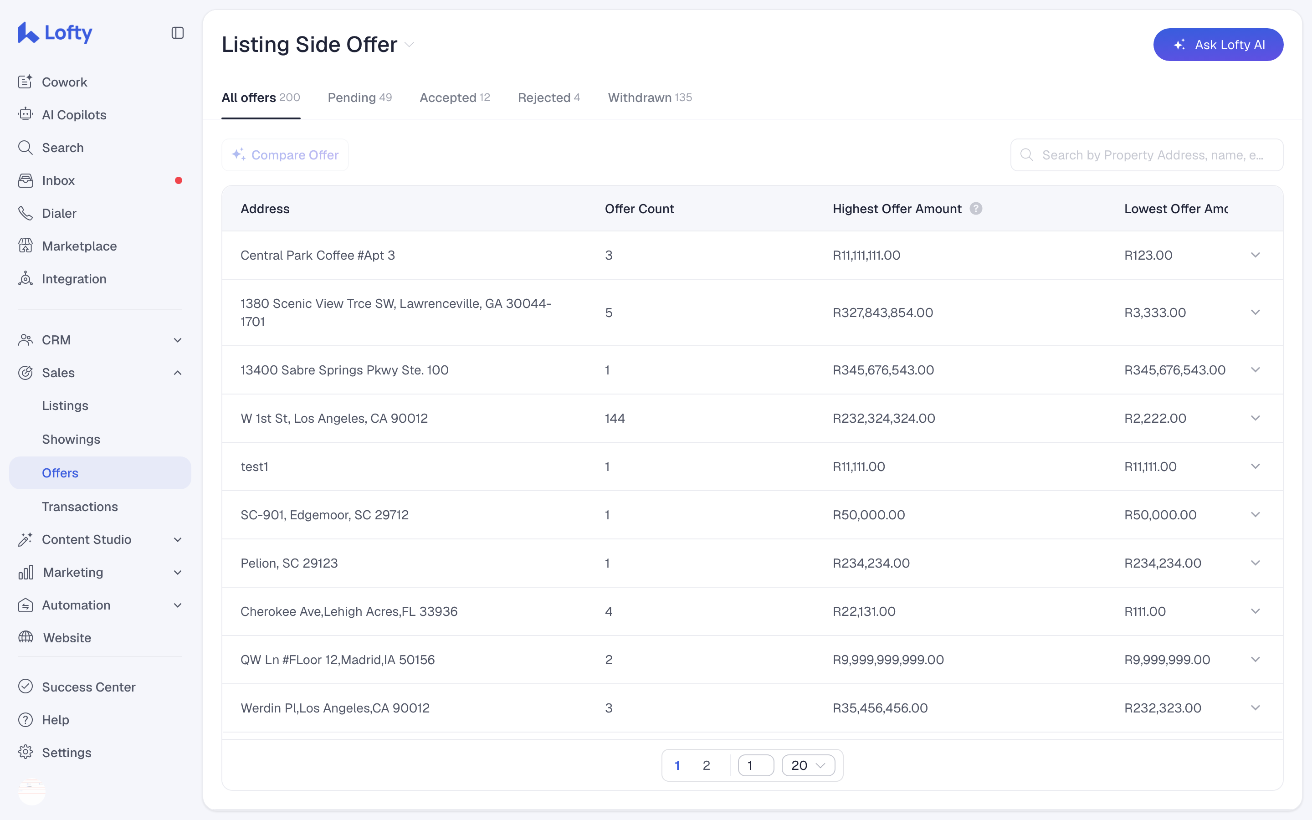
Task: Focus the Search by Property Address field
Action: point(1147,155)
